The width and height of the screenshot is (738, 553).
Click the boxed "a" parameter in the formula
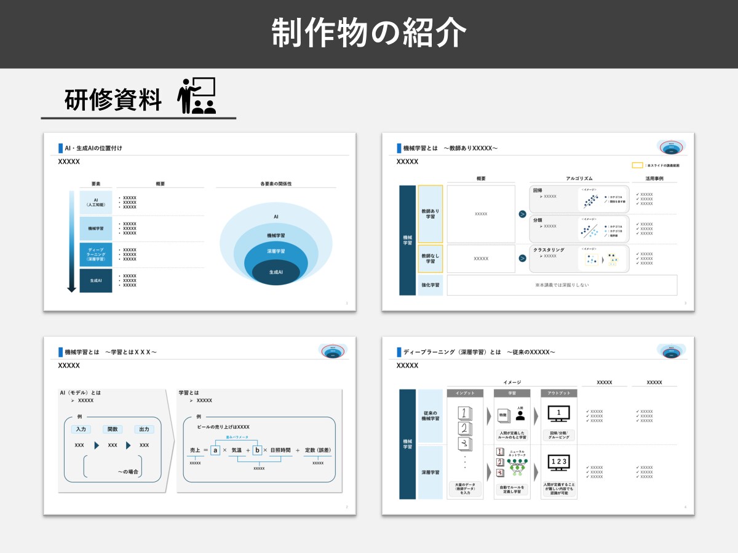[215, 450]
